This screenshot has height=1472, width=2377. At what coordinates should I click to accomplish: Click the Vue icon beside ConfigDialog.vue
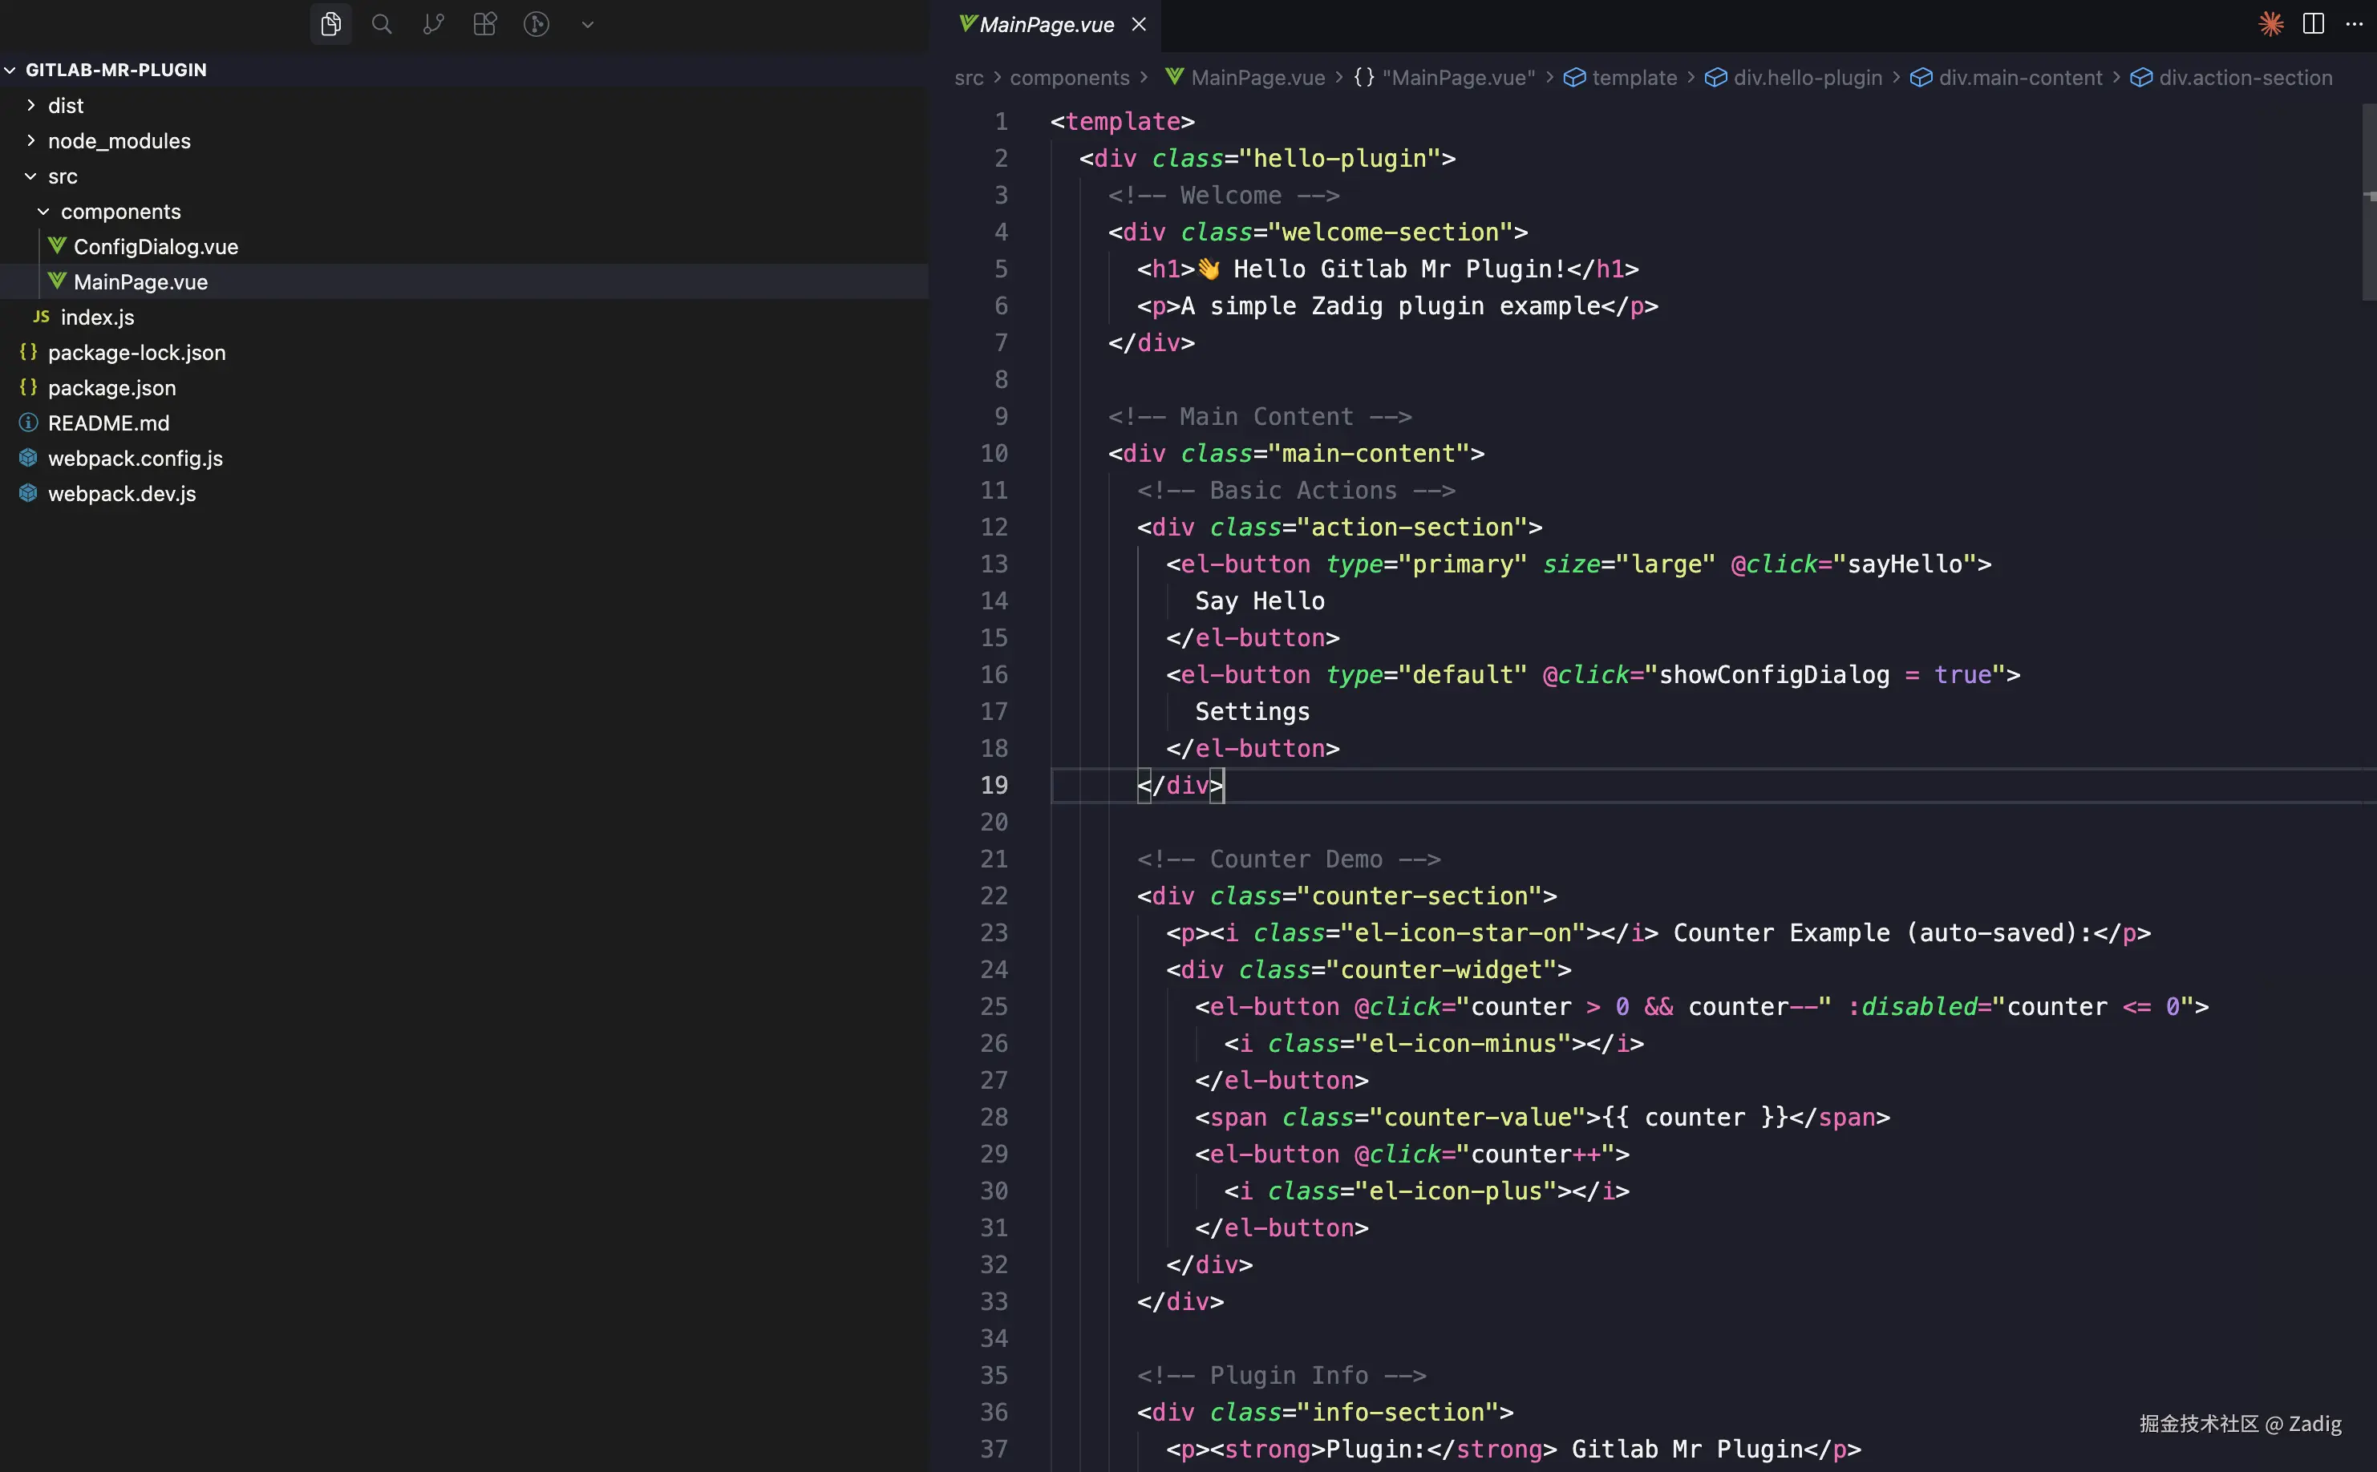[x=56, y=246]
